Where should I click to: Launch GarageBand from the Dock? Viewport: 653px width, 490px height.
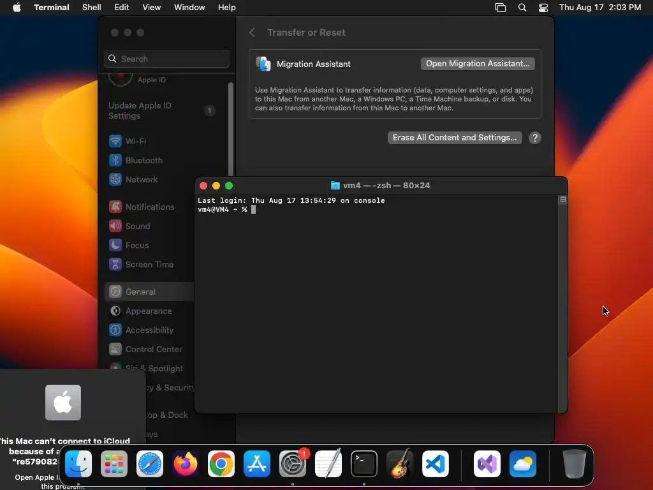[x=400, y=464]
